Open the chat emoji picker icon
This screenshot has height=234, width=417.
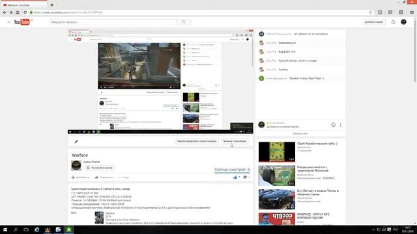(x=333, y=125)
